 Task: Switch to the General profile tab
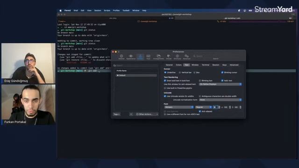169,65
